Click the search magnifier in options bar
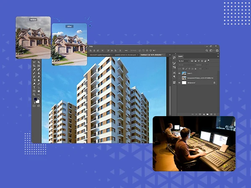251x188 pixels. tap(207, 51)
